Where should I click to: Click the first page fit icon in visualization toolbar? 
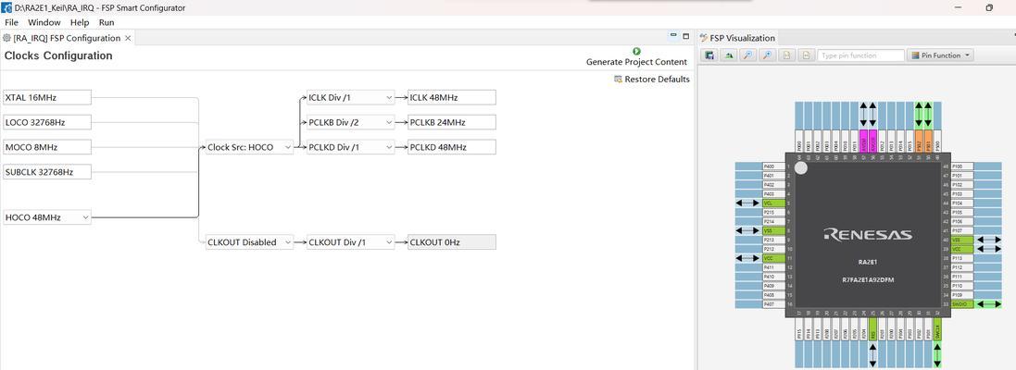[786, 55]
